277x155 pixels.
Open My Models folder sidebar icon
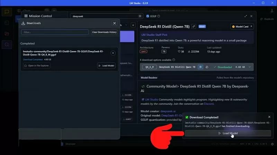7,33
